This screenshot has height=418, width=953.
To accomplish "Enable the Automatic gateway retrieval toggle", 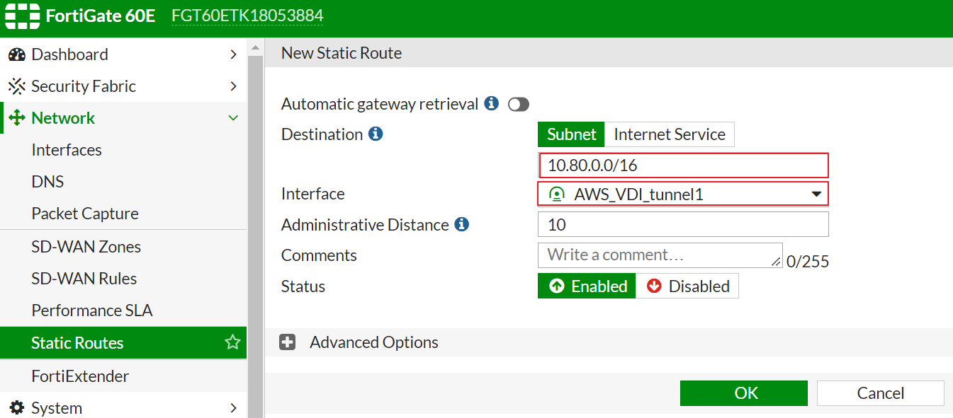I will (x=519, y=105).
